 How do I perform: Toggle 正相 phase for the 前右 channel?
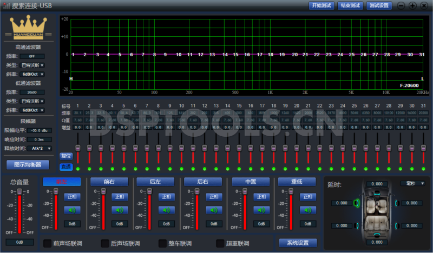click(120, 197)
